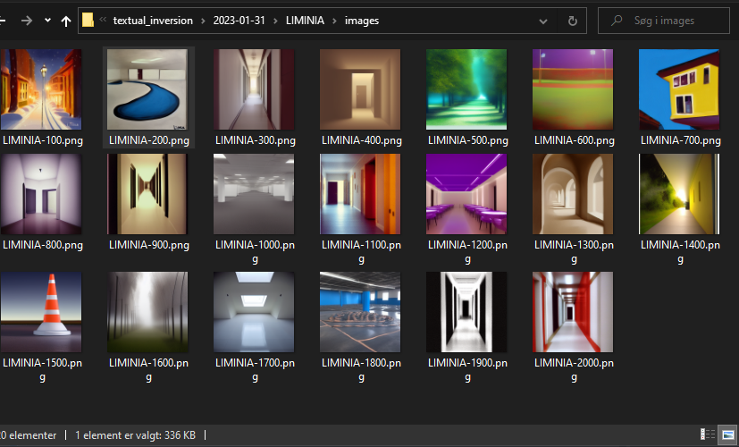Expand the address bar history dropdown
The height and width of the screenshot is (447, 739).
[543, 21]
